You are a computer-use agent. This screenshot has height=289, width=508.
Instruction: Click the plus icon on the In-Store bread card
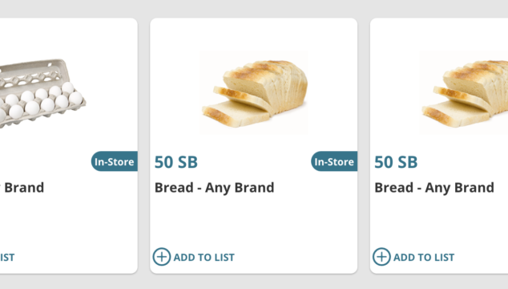pos(162,257)
